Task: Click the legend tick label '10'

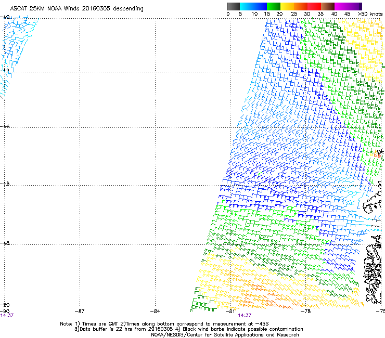Action: point(254,14)
